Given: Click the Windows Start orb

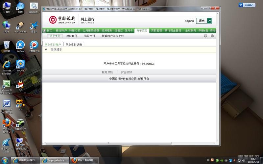Looking at the screenshot, I should click(5, 160).
